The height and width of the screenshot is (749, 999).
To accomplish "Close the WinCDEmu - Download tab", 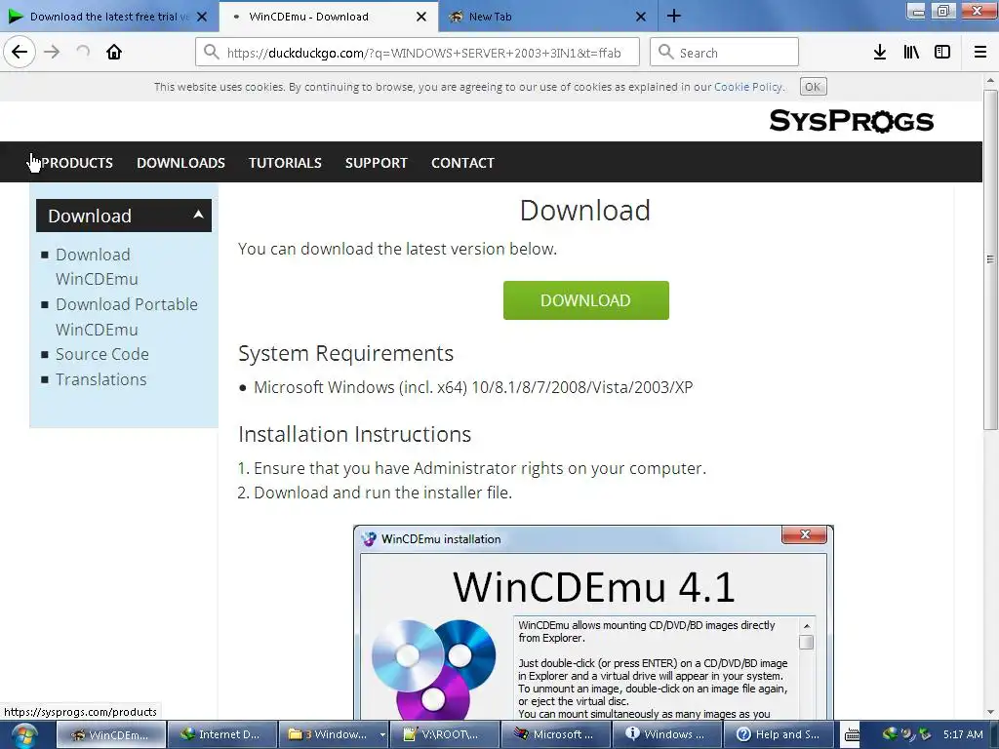I will pos(421,17).
